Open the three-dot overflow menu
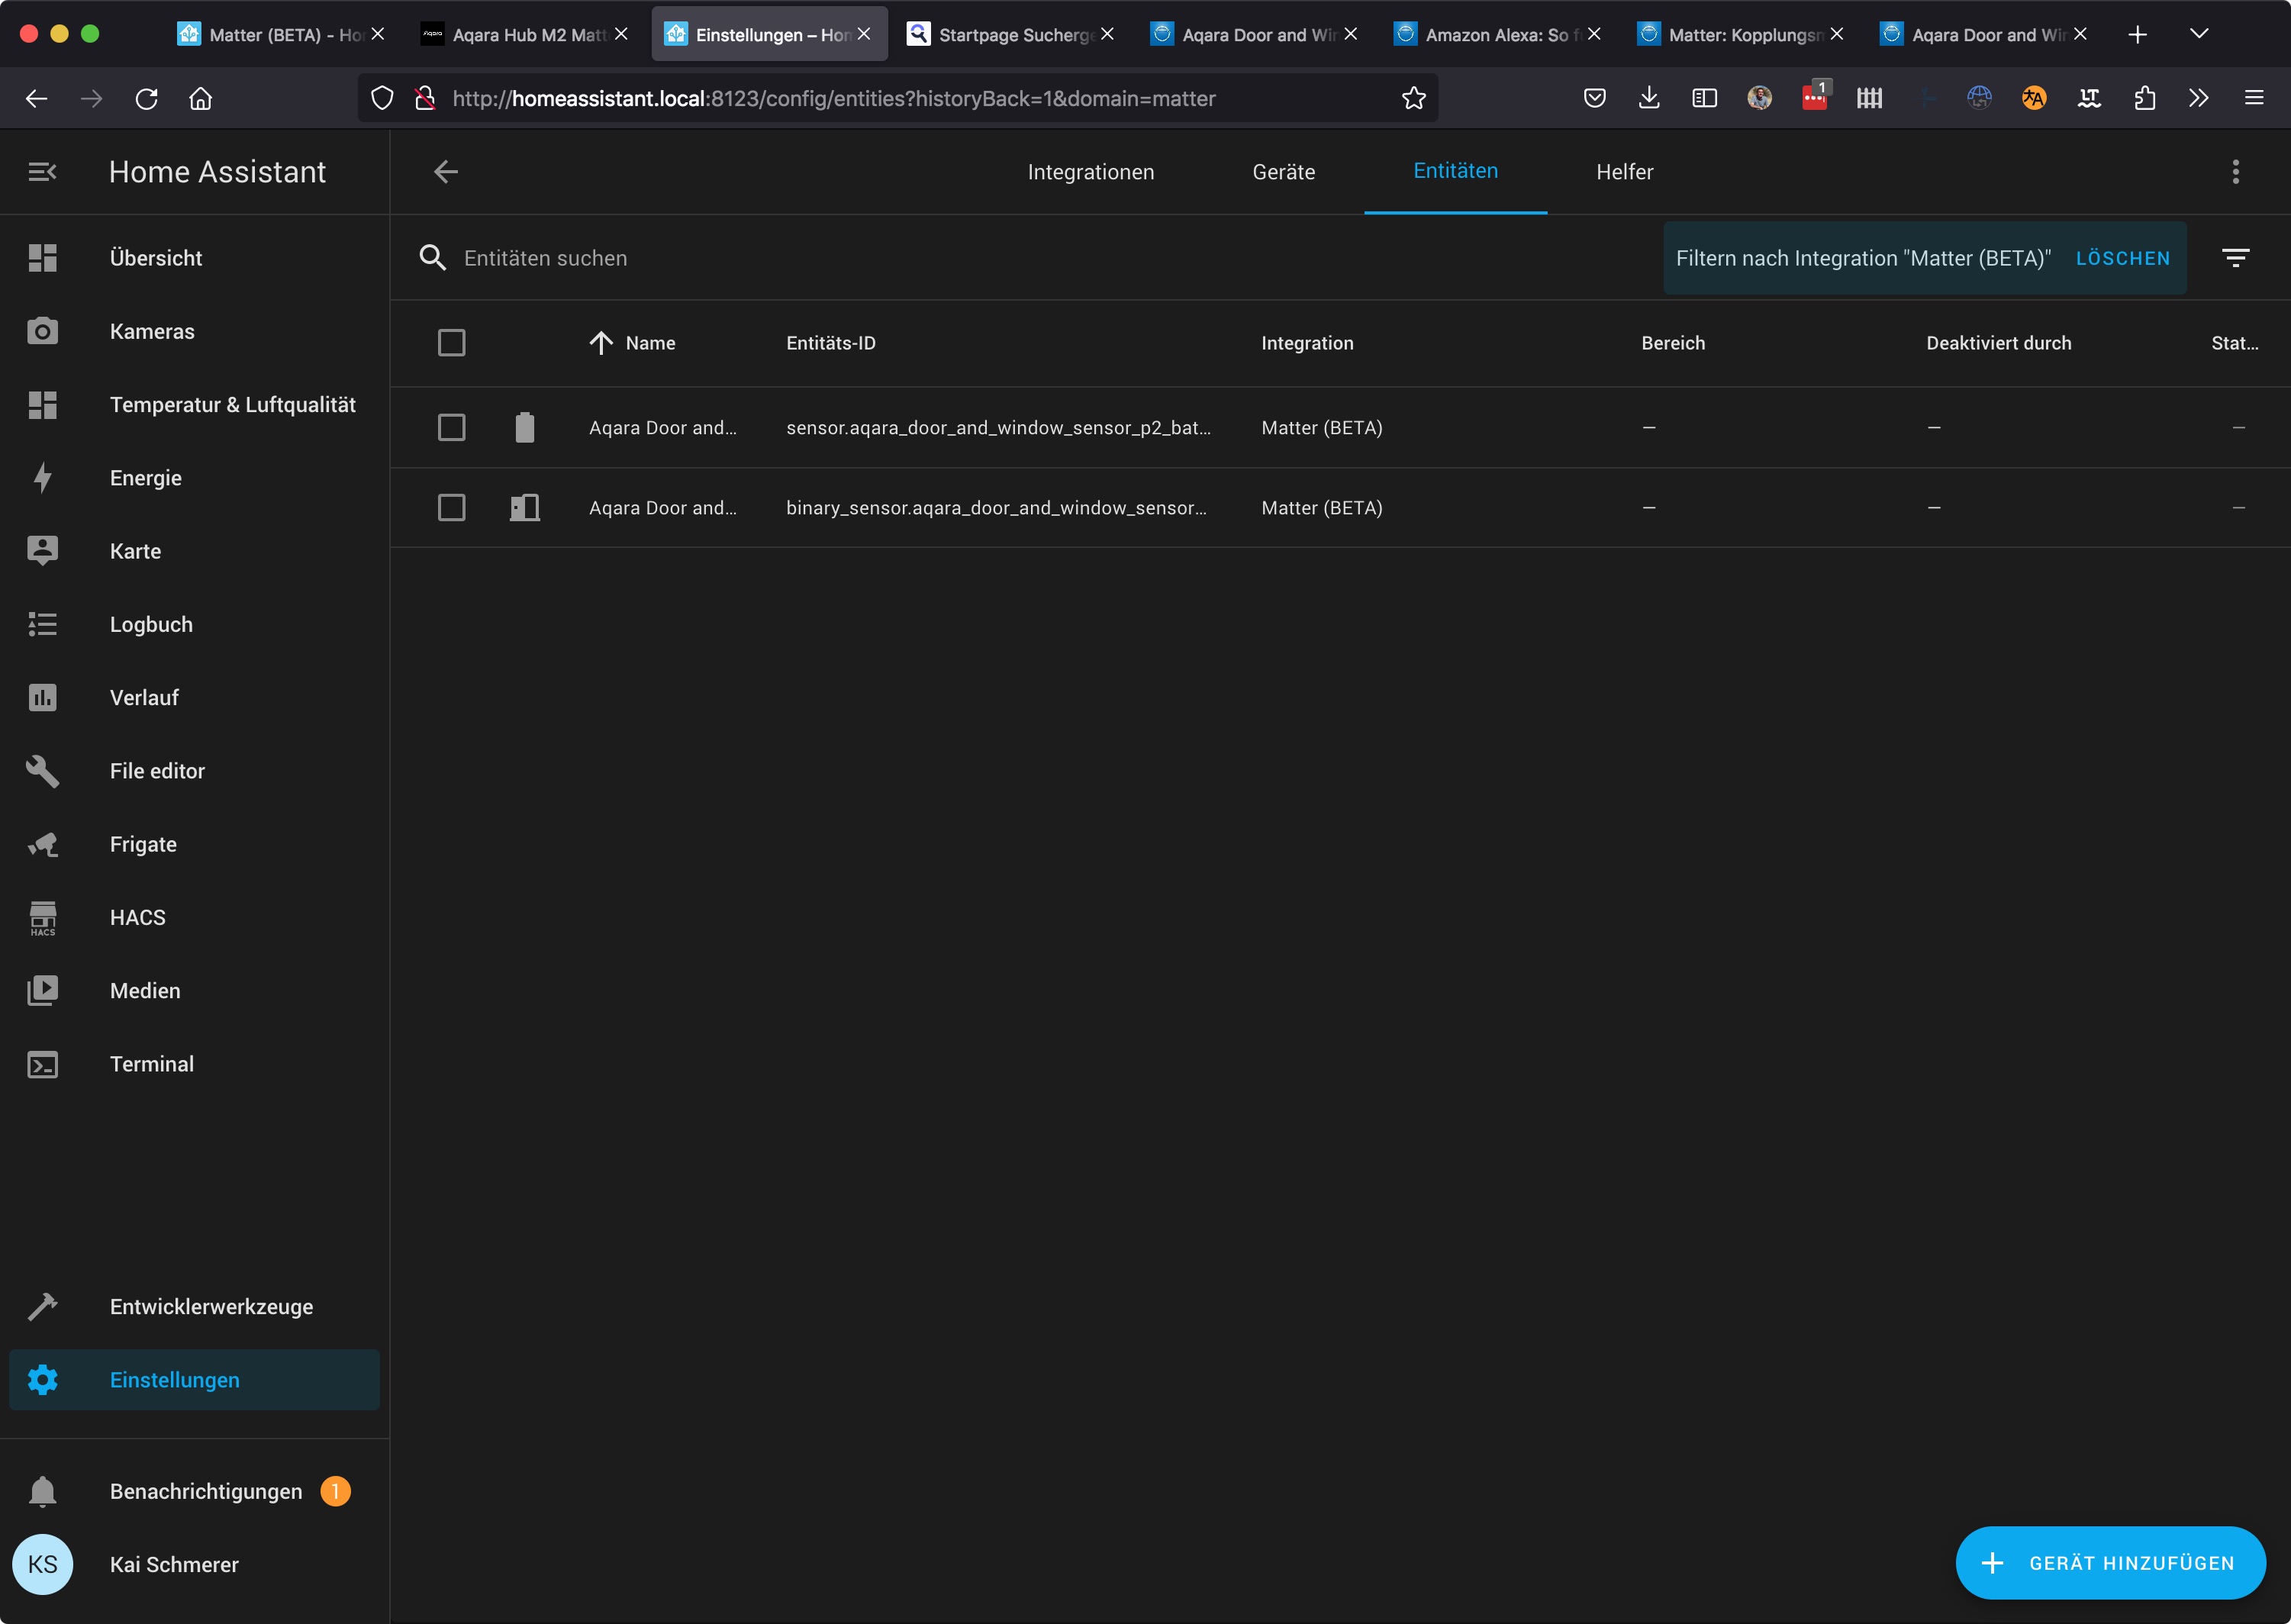 (x=2235, y=172)
